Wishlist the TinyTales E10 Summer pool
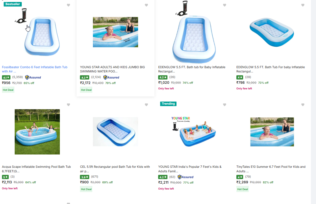316x204 pixels. (x=303, y=105)
